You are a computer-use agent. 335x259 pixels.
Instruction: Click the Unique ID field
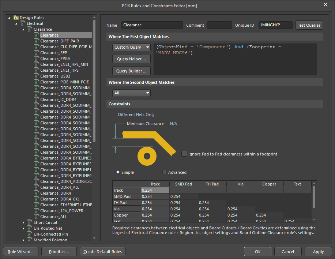tap(275, 25)
